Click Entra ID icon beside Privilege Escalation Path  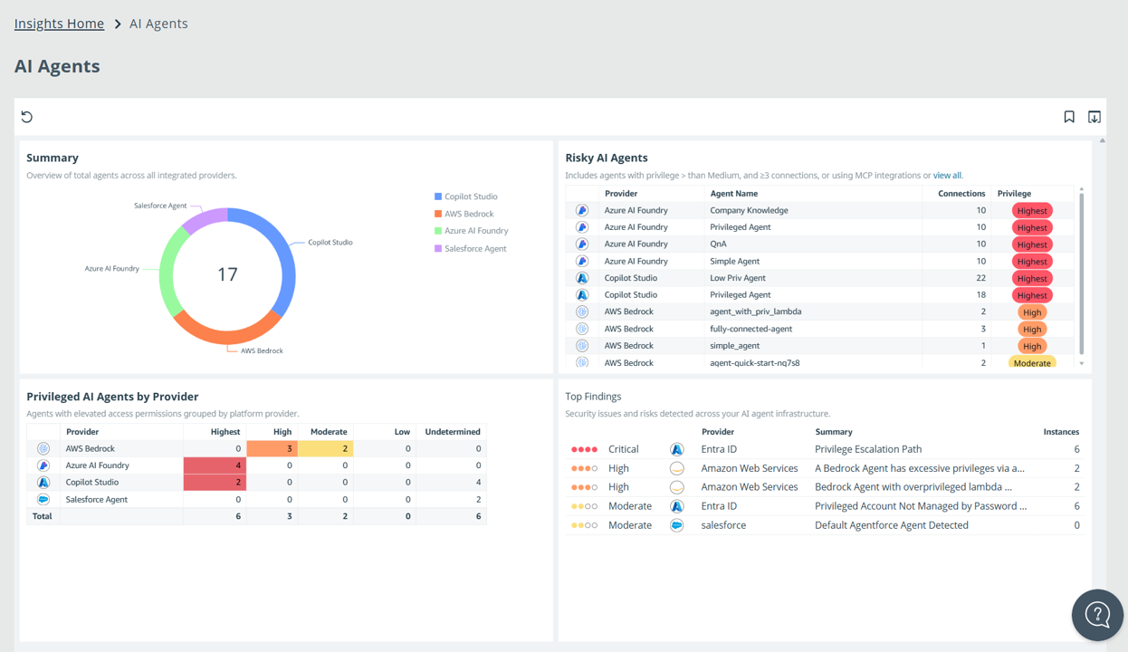point(676,449)
